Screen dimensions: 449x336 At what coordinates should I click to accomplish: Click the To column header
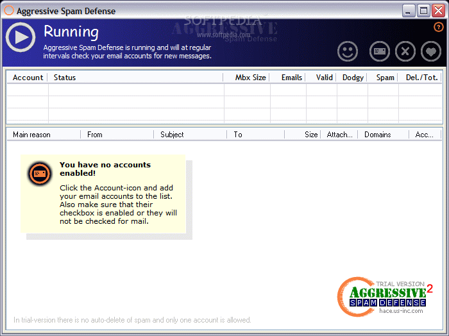click(256, 135)
